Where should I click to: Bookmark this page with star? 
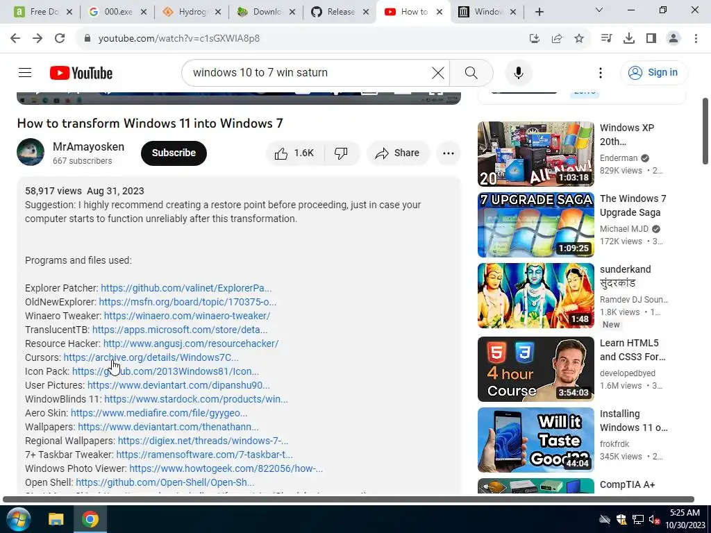579,39
